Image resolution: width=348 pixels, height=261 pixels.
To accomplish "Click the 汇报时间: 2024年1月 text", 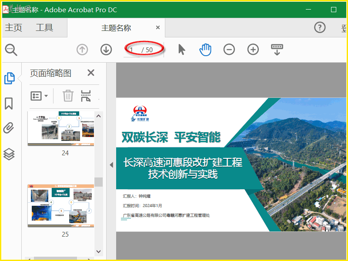I will (143, 206).
